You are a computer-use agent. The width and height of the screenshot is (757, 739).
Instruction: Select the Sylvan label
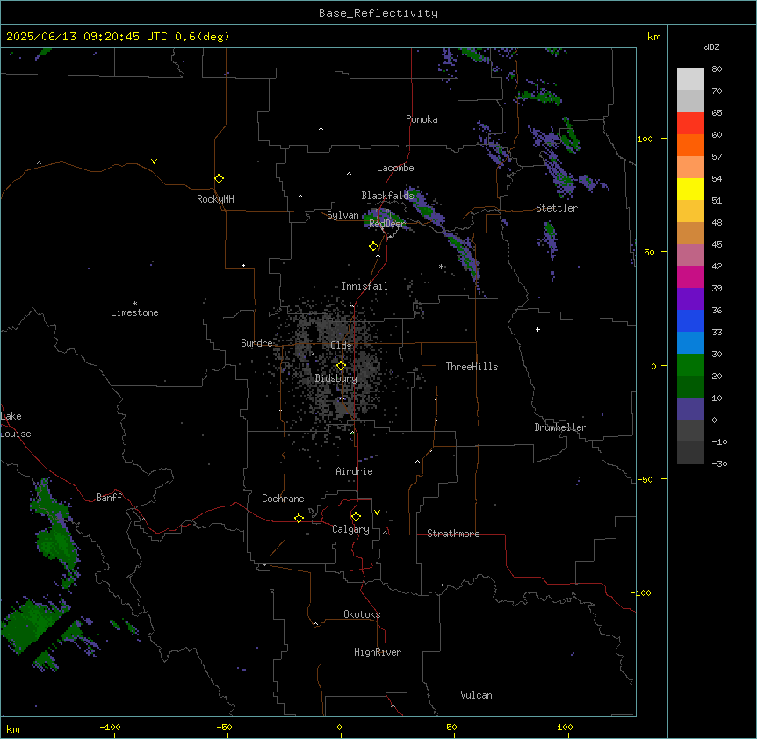click(x=342, y=215)
